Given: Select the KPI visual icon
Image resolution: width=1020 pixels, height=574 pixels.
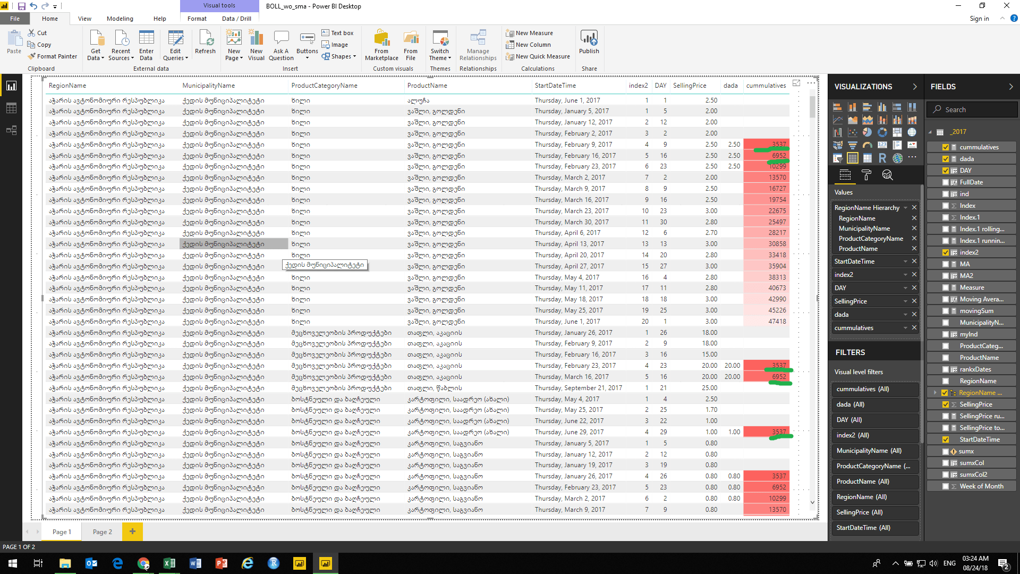Looking at the screenshot, I should click(x=912, y=145).
